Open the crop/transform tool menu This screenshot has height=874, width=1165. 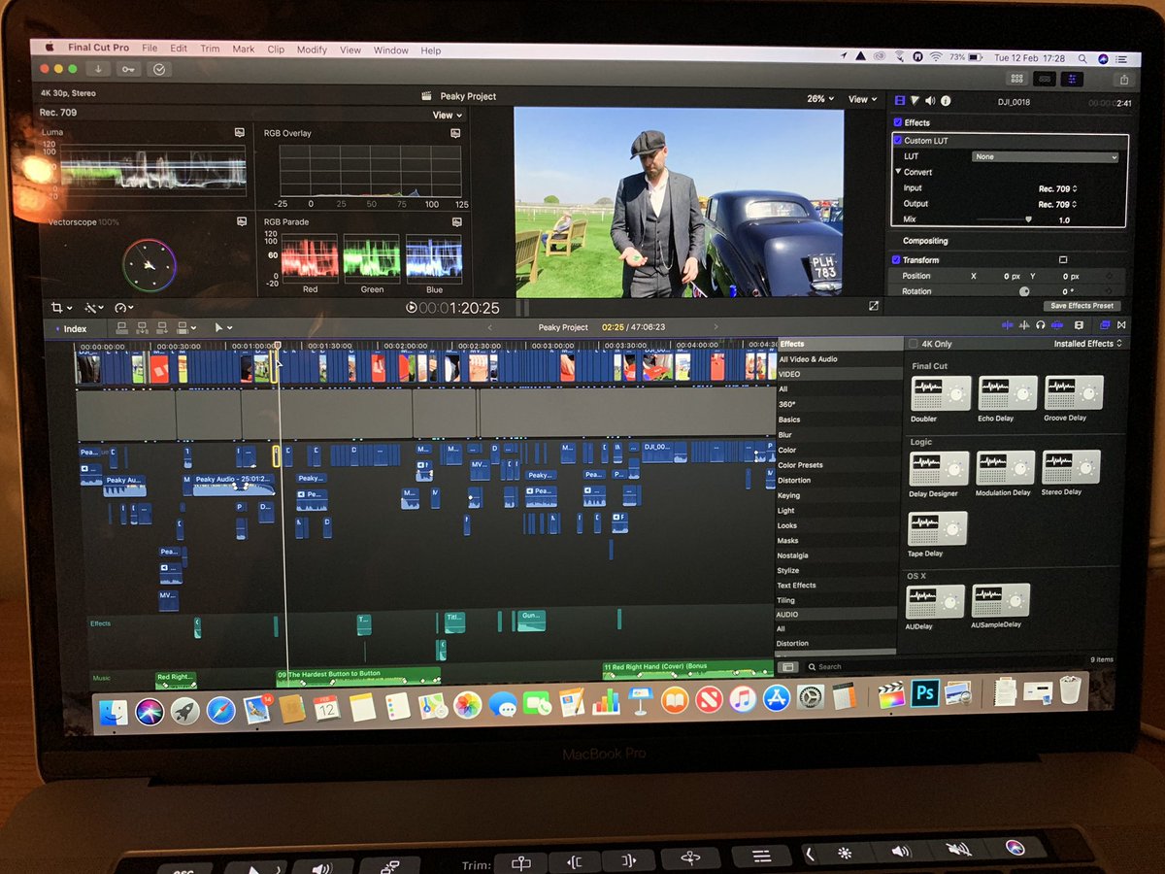tap(61, 307)
